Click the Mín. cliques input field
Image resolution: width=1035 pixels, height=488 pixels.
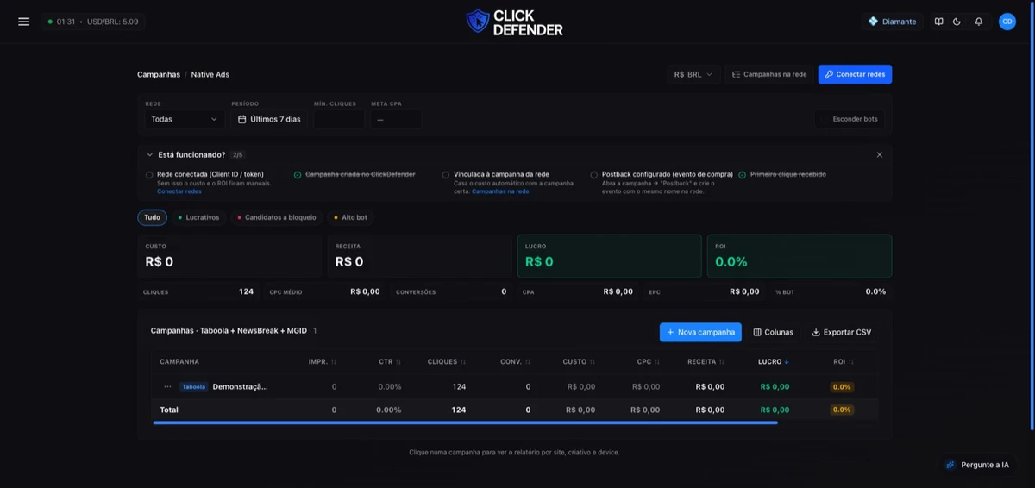(x=339, y=119)
